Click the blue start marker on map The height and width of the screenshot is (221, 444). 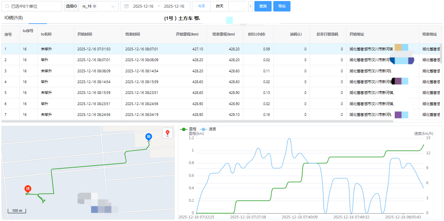click(x=148, y=137)
